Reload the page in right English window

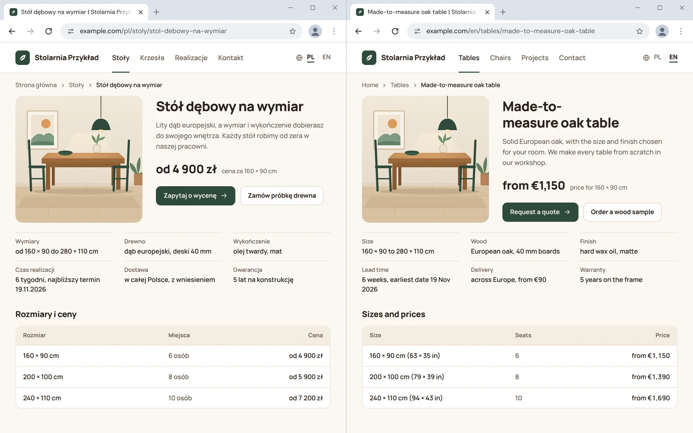[x=395, y=31]
